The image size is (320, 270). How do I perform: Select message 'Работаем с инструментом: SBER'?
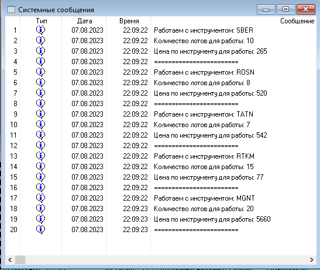tap(204, 30)
